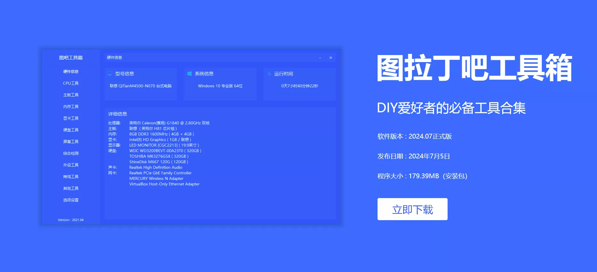Click the pulse icon beside 运行时间

point(269,74)
